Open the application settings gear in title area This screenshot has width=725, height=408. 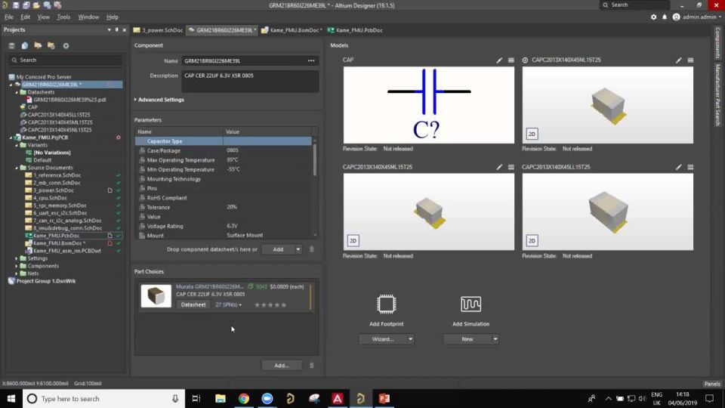pos(653,17)
